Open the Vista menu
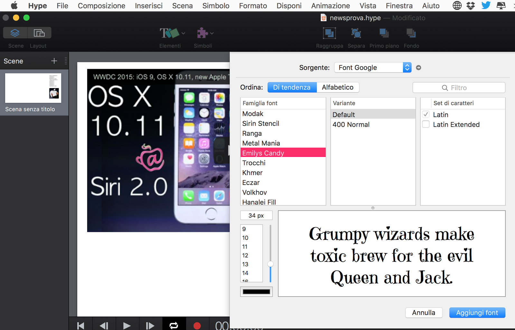This screenshot has height=330, width=515. click(368, 5)
